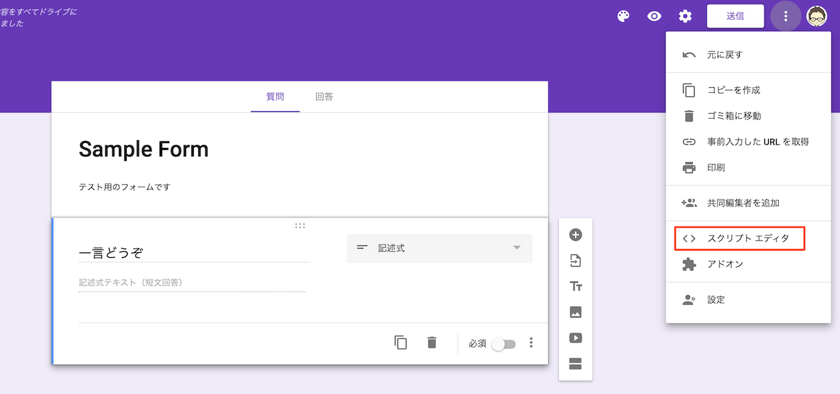Open the three-dot more menu in header
Image resolution: width=840 pixels, height=394 pixels.
point(786,16)
